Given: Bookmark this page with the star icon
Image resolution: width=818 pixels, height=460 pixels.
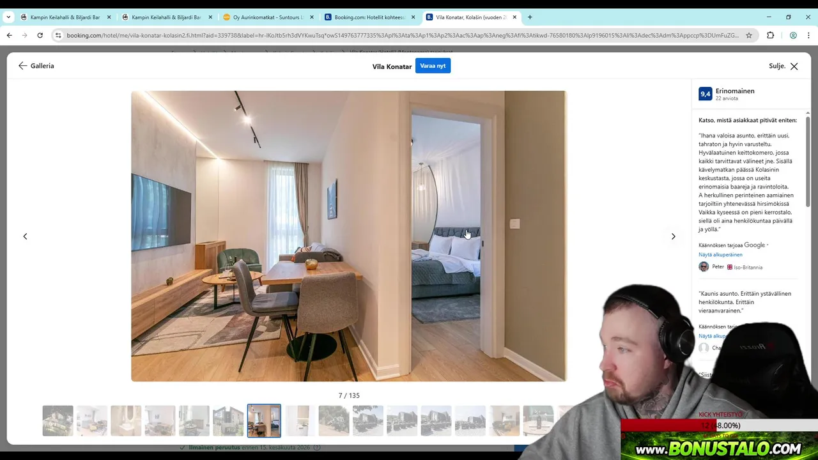Looking at the screenshot, I should (x=749, y=35).
